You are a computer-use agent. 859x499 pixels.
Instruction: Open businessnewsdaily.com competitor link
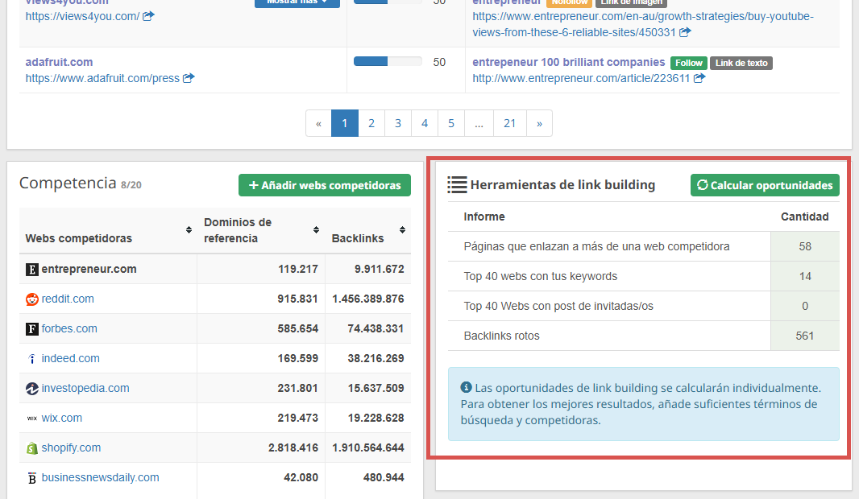click(100, 477)
